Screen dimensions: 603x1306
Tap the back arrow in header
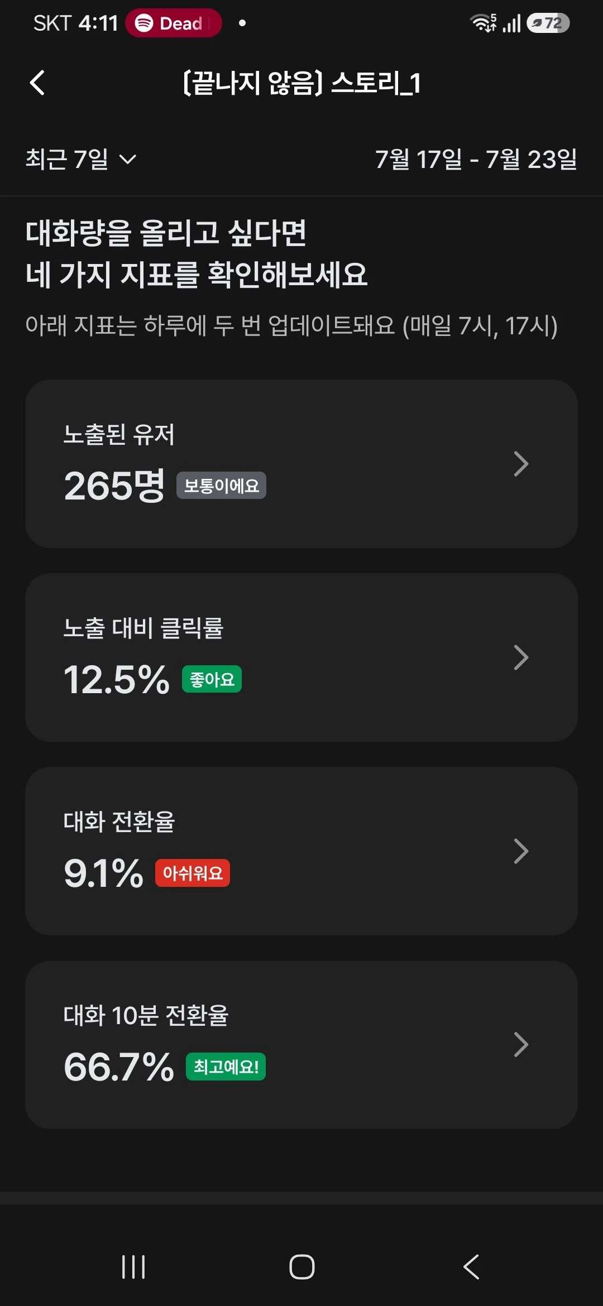pos(37,83)
